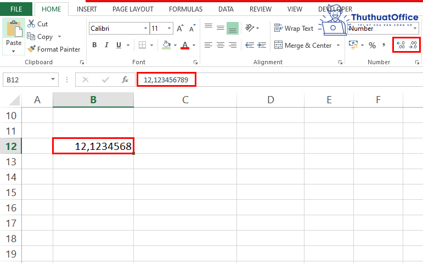Select column E header

(x=329, y=99)
